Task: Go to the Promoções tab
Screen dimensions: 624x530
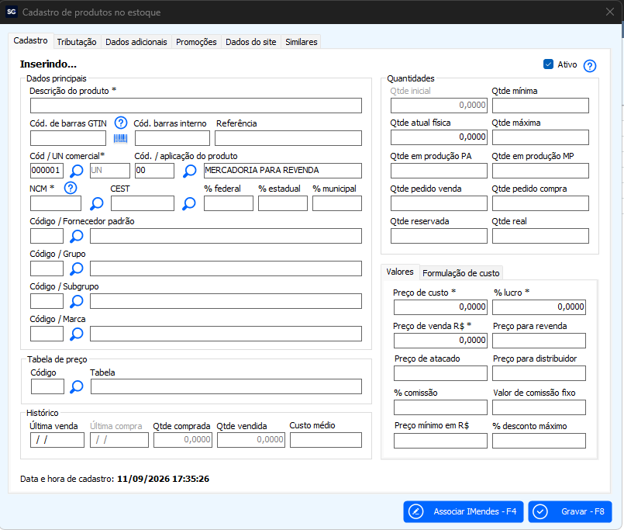Action: (x=196, y=42)
